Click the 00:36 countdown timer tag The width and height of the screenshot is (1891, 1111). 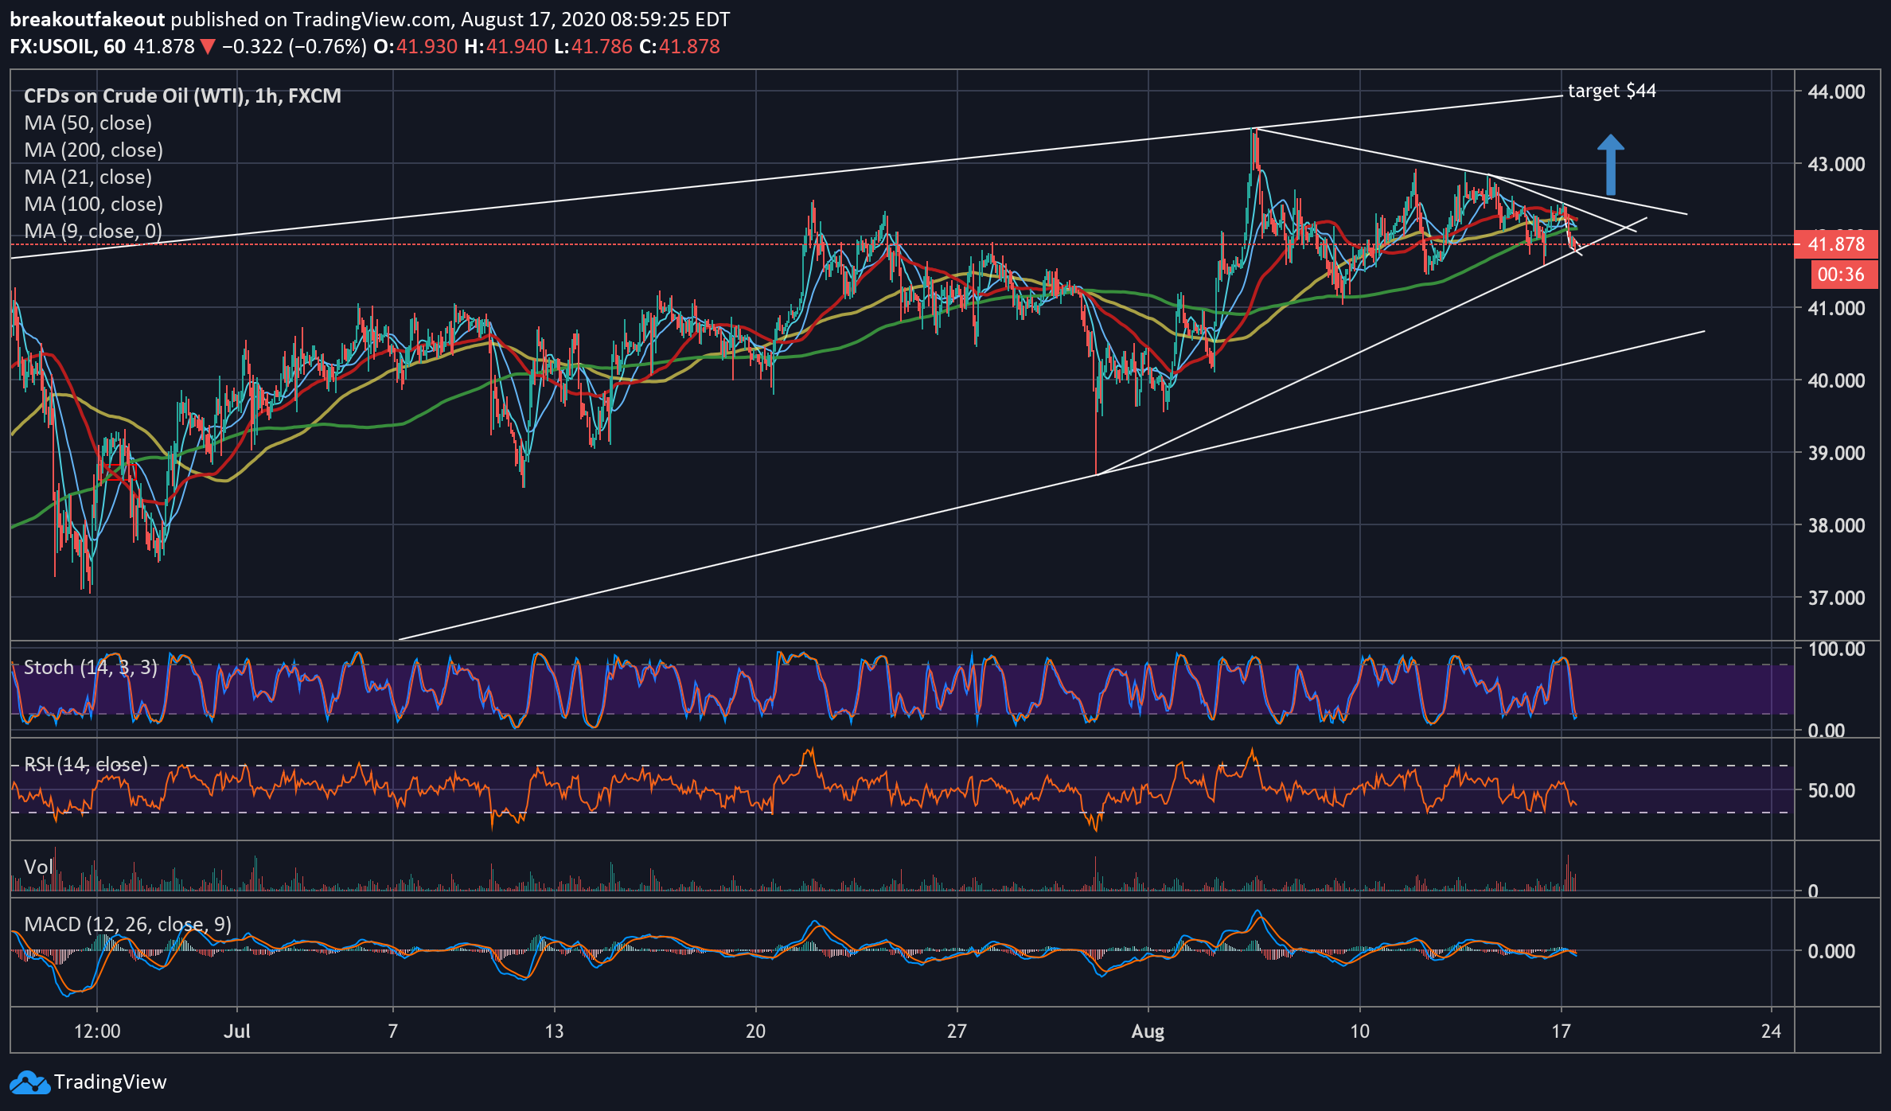pyautogui.click(x=1845, y=275)
